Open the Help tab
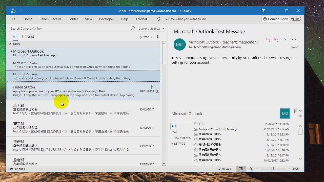The width and height of the screenshot is (324, 182). (x=125, y=19)
